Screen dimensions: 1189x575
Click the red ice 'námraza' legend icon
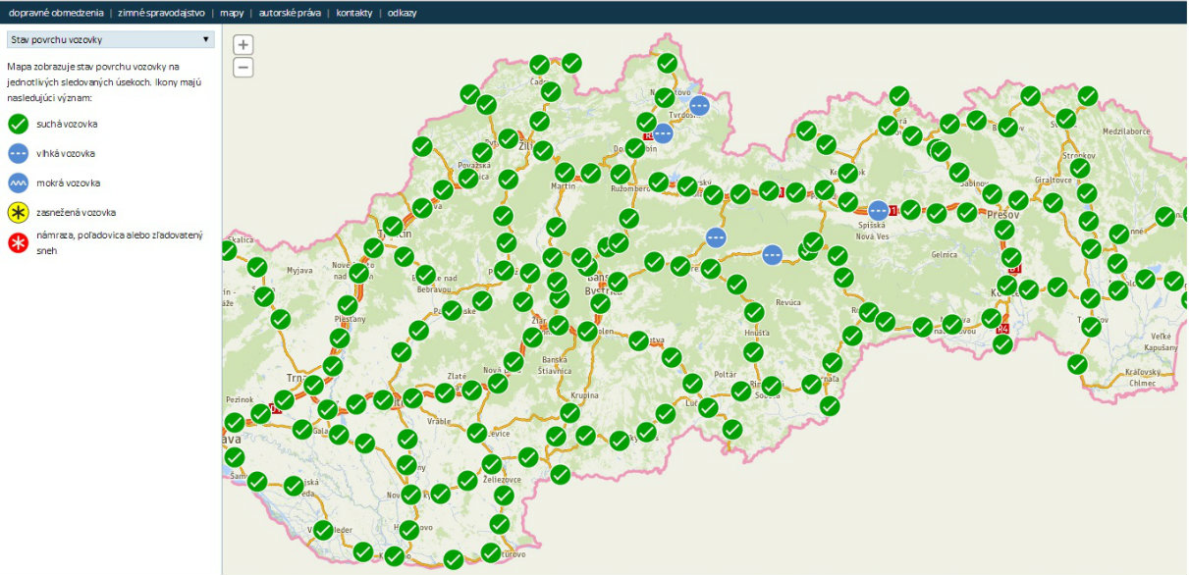pyautogui.click(x=19, y=242)
